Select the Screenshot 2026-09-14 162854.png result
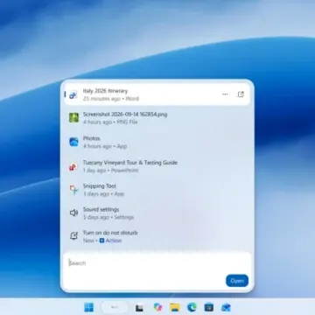315x315 pixels. pyautogui.click(x=157, y=118)
